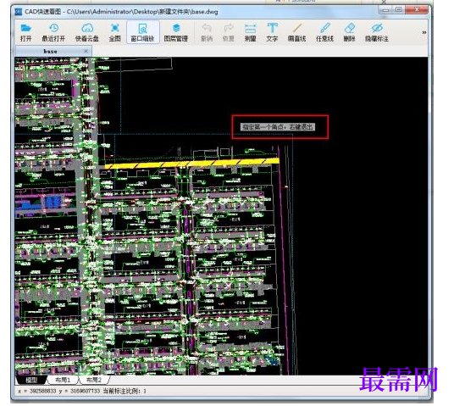This screenshot has width=454, height=406.
Task: Fit full drawing with 全图 icon
Action: [x=115, y=32]
